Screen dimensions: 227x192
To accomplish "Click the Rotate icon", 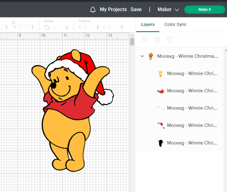I will pyautogui.click(x=47, y=27).
